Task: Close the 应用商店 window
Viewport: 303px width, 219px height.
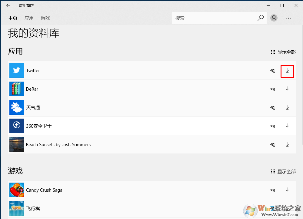Action: click(x=296, y=5)
